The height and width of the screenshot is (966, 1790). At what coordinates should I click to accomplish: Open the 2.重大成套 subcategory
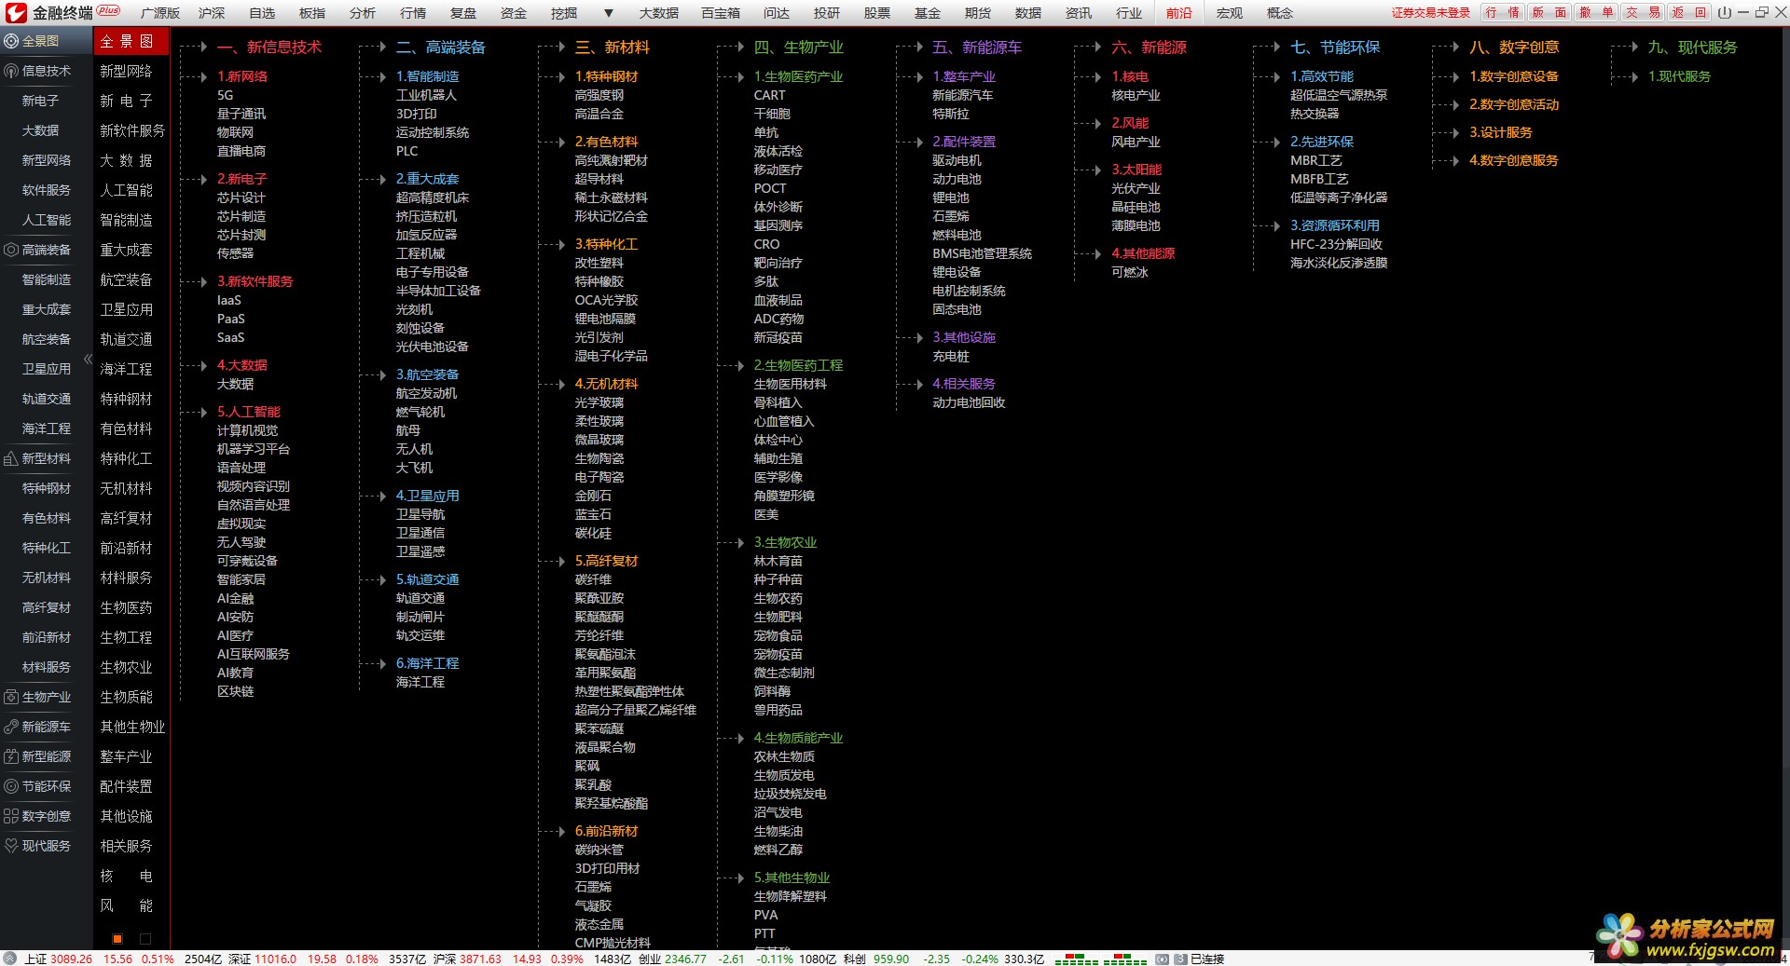click(x=427, y=179)
